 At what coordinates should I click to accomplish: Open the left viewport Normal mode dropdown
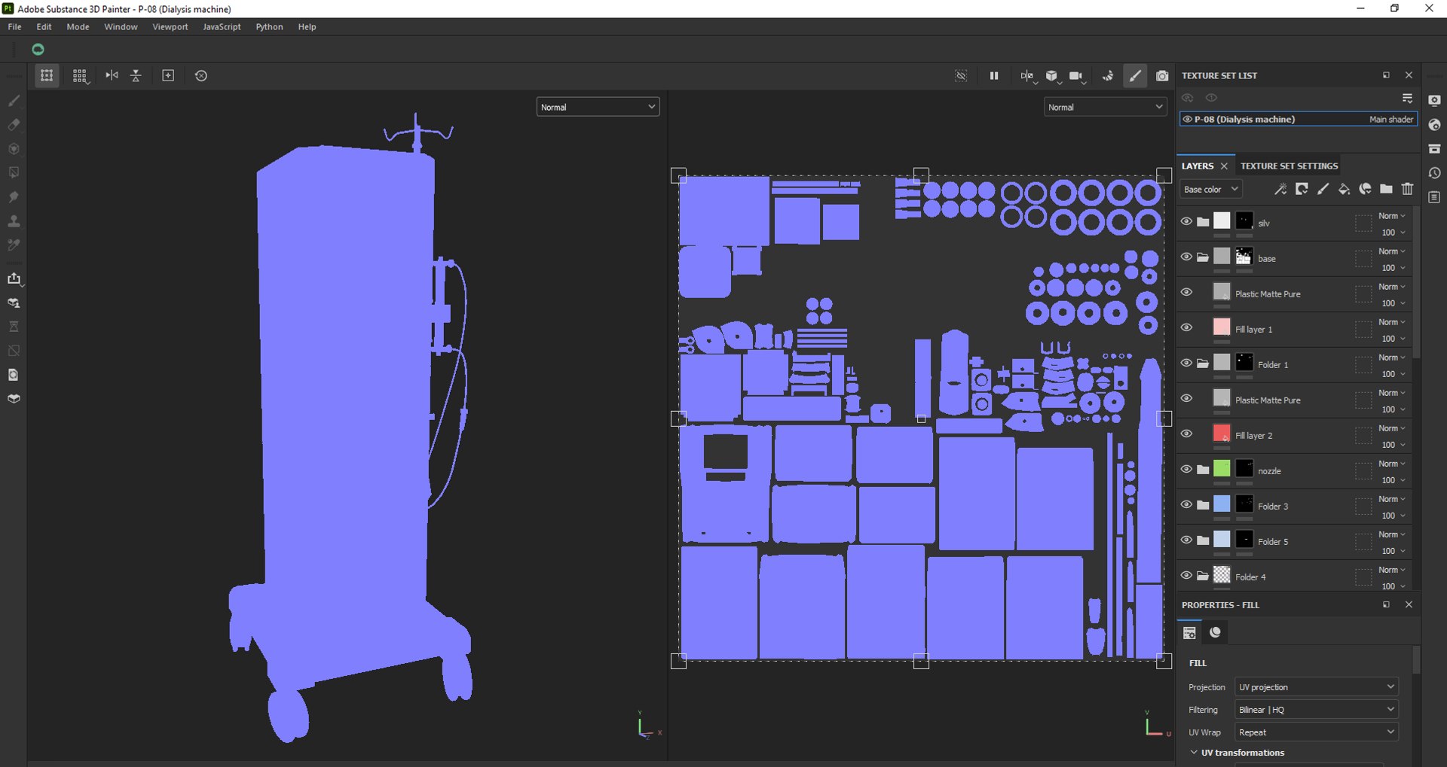(x=598, y=107)
